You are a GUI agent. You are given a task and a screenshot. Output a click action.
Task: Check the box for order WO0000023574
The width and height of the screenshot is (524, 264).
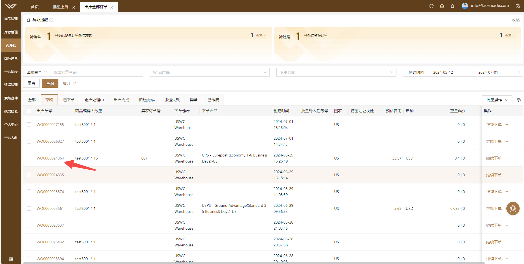coord(29,192)
